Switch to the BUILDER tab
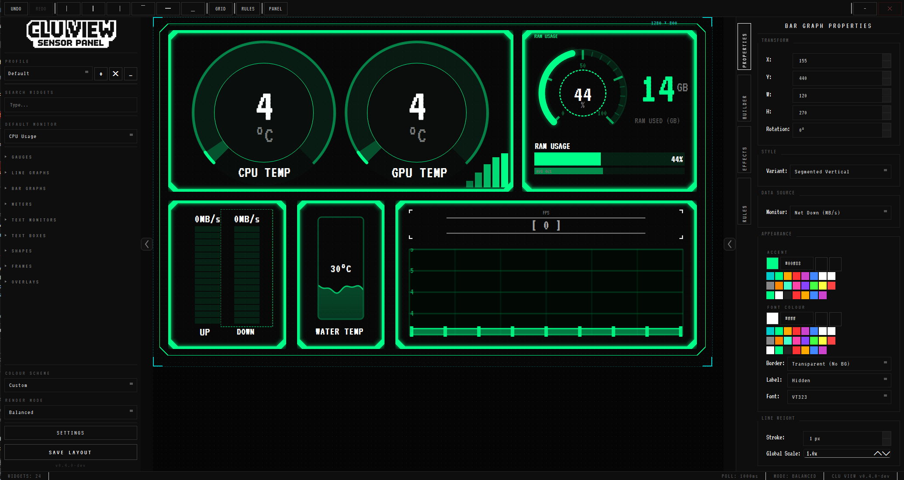The image size is (904, 480). coord(745,97)
